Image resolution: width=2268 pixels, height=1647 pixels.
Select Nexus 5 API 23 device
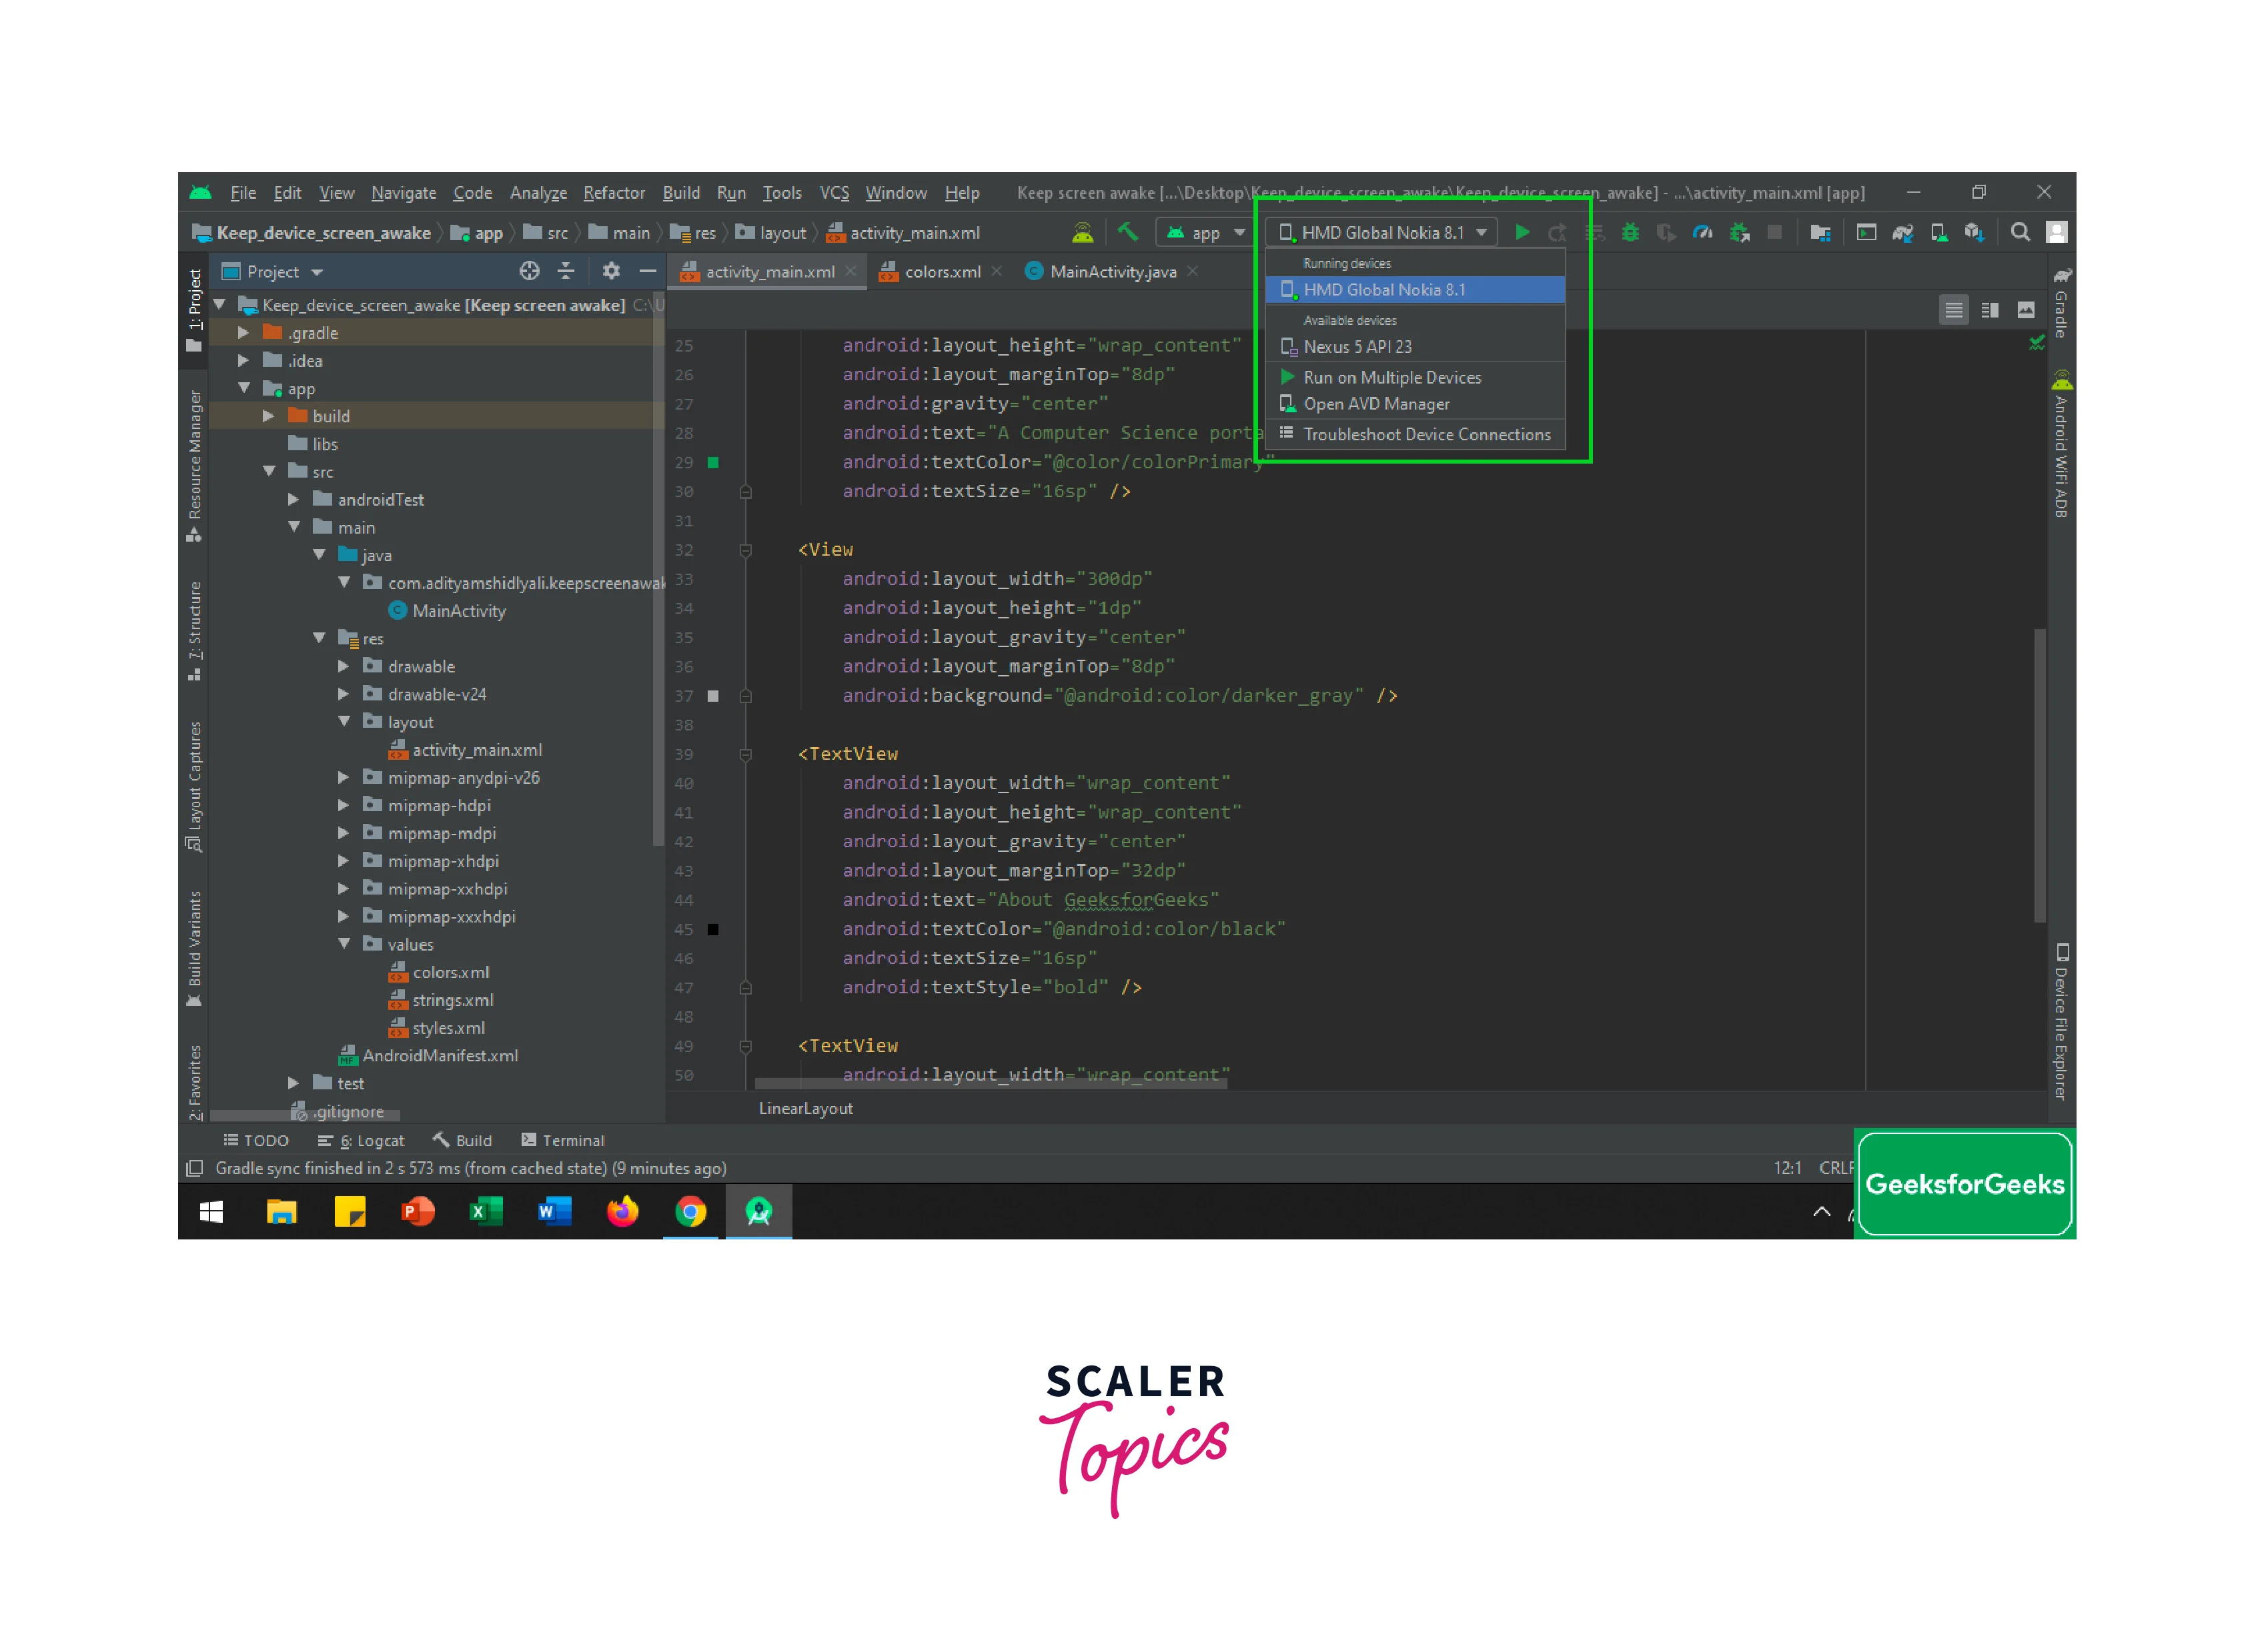tap(1357, 347)
